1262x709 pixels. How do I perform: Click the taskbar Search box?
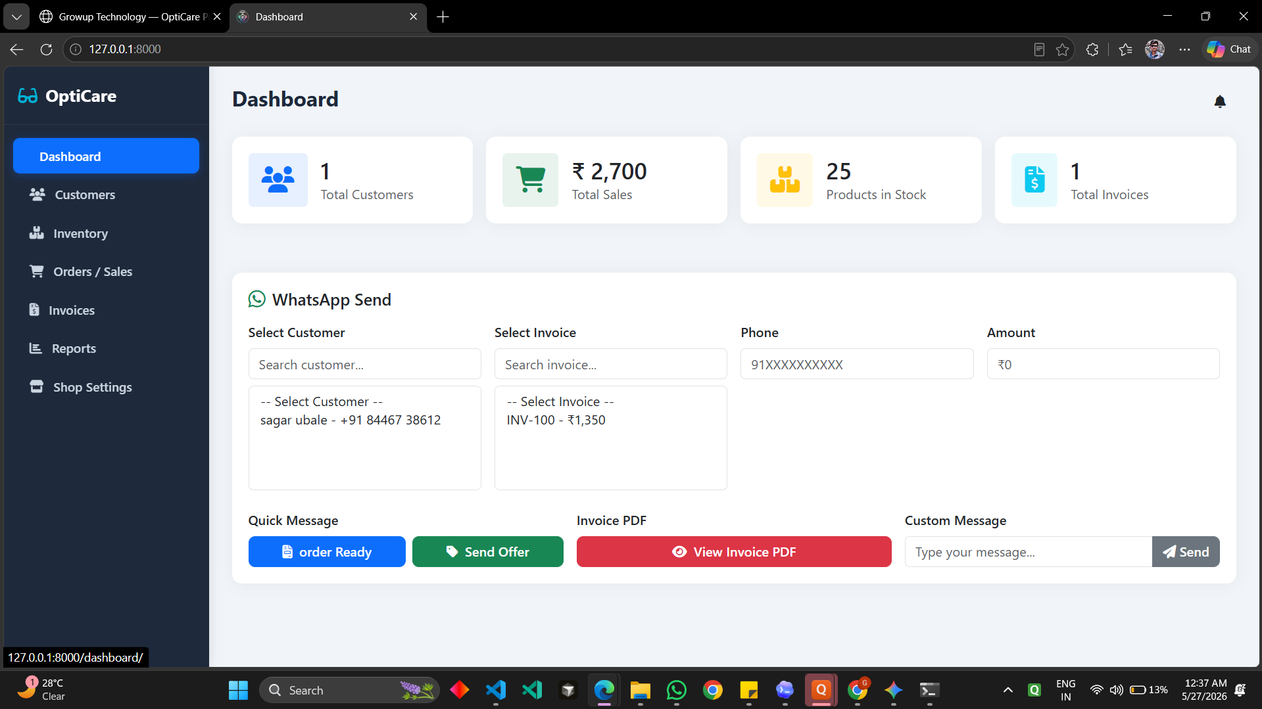[x=349, y=690]
